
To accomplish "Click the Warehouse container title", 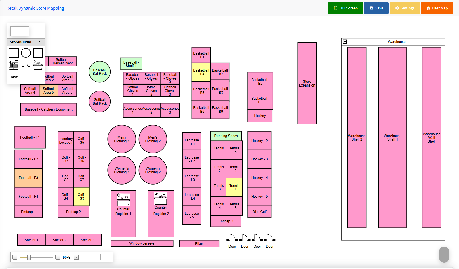I will click(x=397, y=42).
